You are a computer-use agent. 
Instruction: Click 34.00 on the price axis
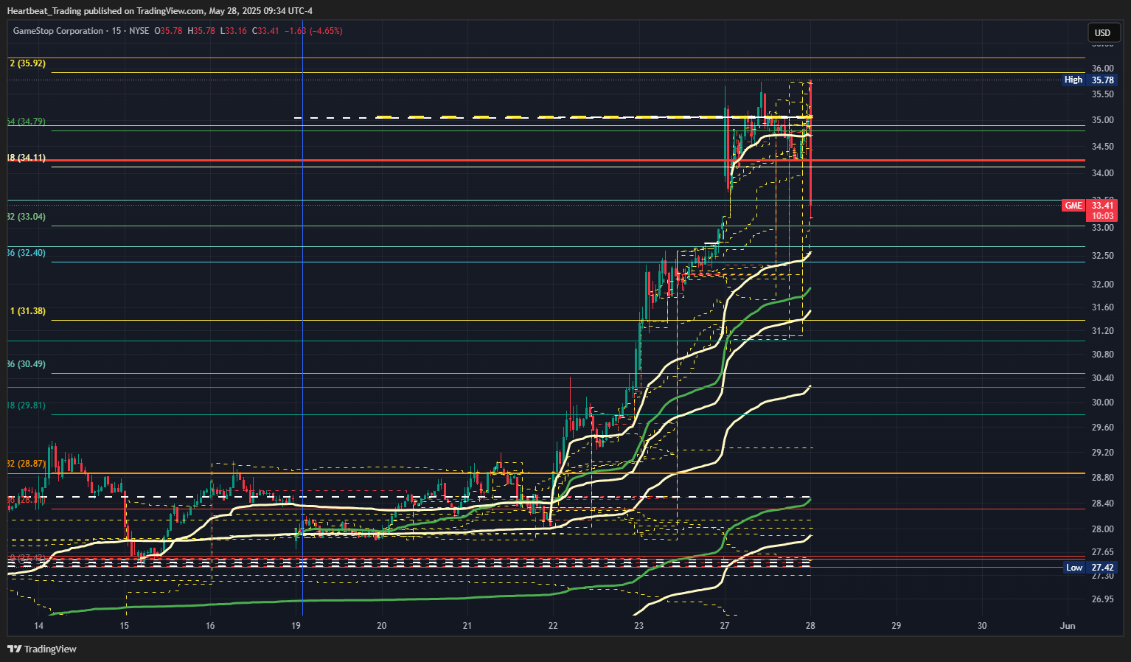click(1103, 173)
